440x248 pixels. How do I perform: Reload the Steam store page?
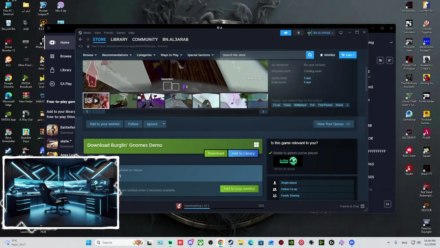(x=80, y=46)
